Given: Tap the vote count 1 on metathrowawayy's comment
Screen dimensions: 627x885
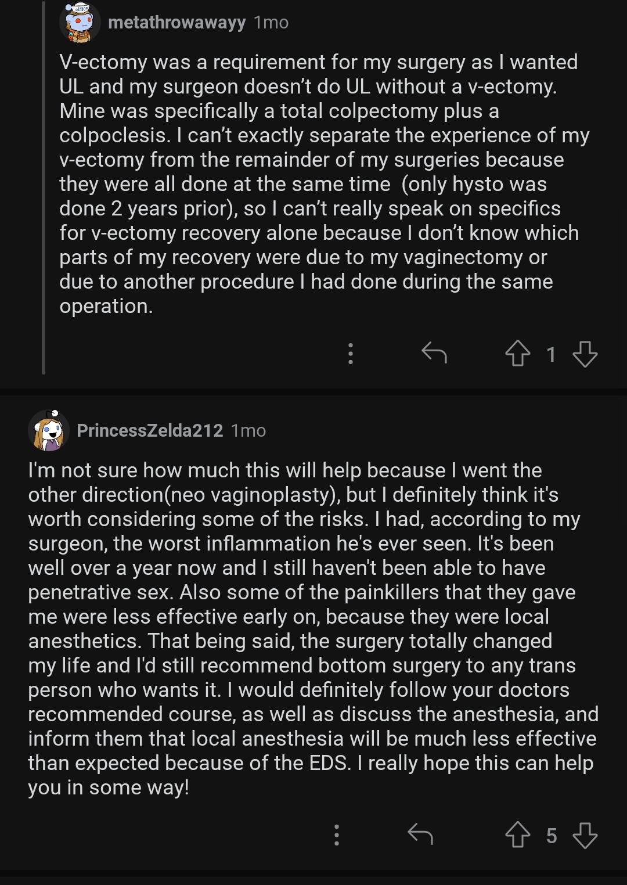Looking at the screenshot, I should (x=551, y=354).
